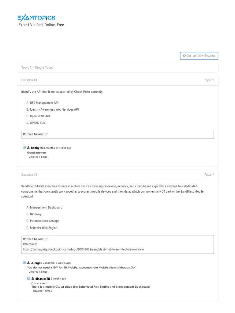This screenshot has height=313, width=235.
Task: Collapse disasterTR's reply
Action: pyautogui.click(x=29, y=278)
